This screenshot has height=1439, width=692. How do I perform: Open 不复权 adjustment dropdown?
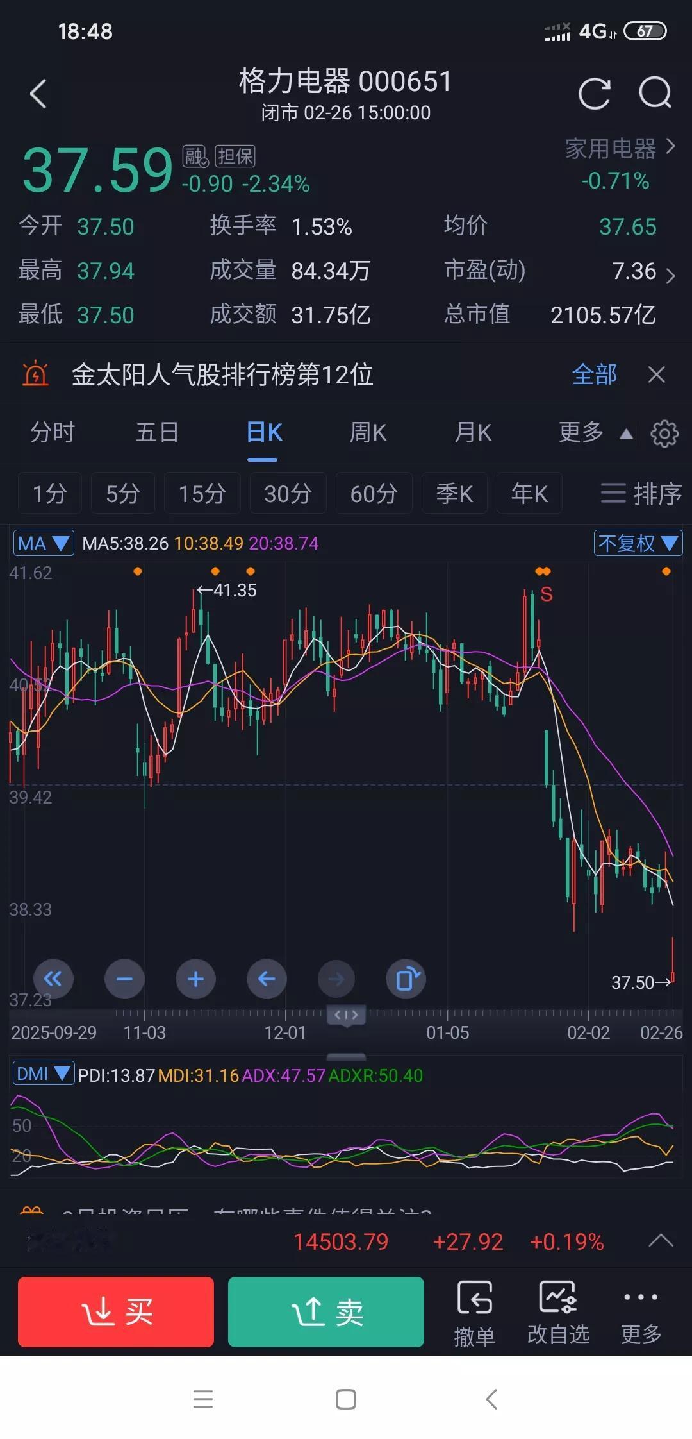(638, 544)
